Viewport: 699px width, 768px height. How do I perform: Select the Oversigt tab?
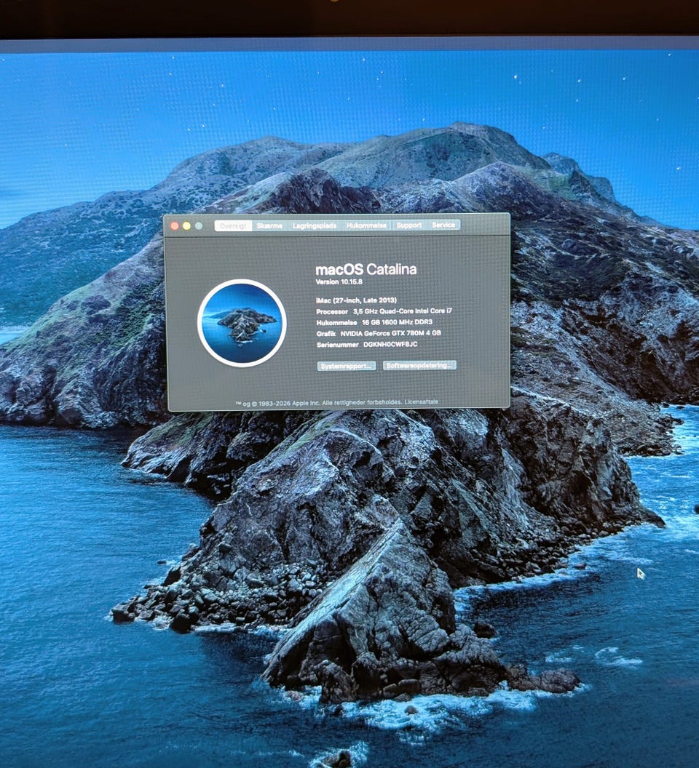coord(233,225)
